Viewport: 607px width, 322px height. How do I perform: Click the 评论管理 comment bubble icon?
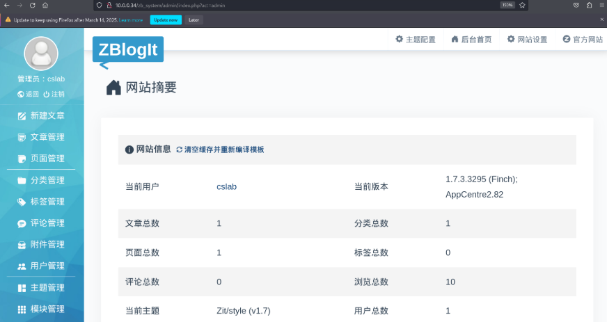22,224
